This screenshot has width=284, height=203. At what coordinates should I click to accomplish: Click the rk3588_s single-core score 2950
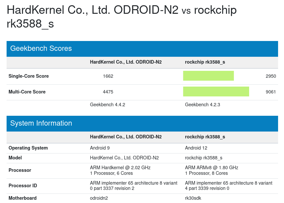click(271, 76)
